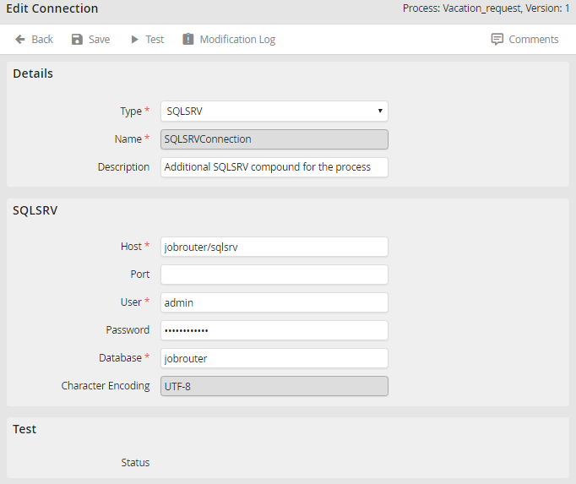Click the Database field containing jobrouter
This screenshot has width=576, height=484.
[x=274, y=358]
